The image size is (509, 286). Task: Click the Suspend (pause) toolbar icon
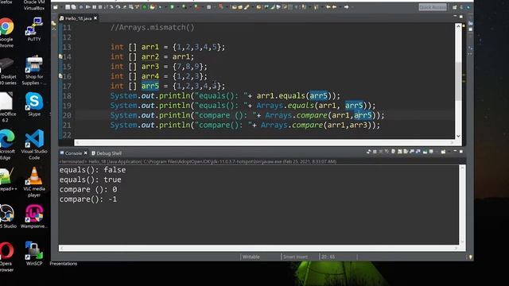[94, 7]
